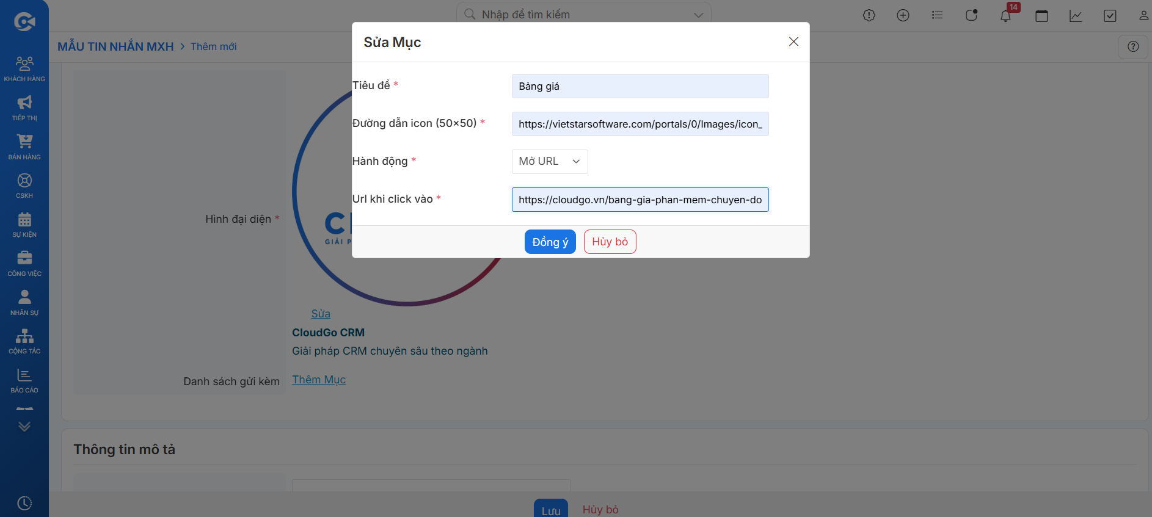The width and height of the screenshot is (1152, 517).
Task: Open the Cộng tác sidebar module
Action: coord(24,341)
